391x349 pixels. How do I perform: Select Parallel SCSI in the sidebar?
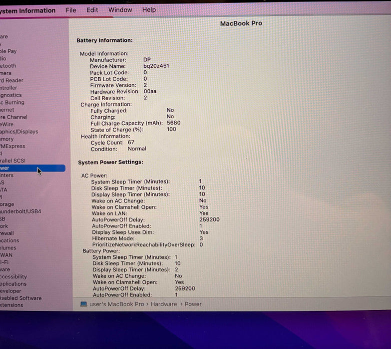(x=12, y=161)
